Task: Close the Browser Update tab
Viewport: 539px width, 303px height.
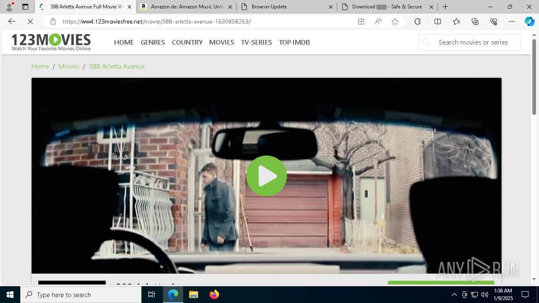Action: (331, 7)
